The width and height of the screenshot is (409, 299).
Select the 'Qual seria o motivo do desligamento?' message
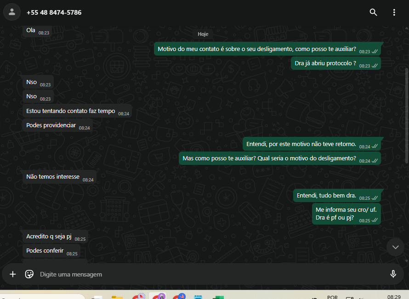tap(279, 158)
